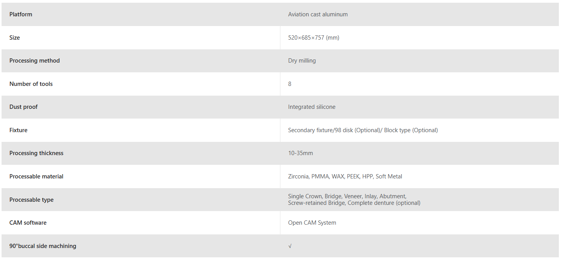The height and width of the screenshot is (262, 562).
Task: Select the "Integrated silicone" value
Action: click(x=312, y=107)
